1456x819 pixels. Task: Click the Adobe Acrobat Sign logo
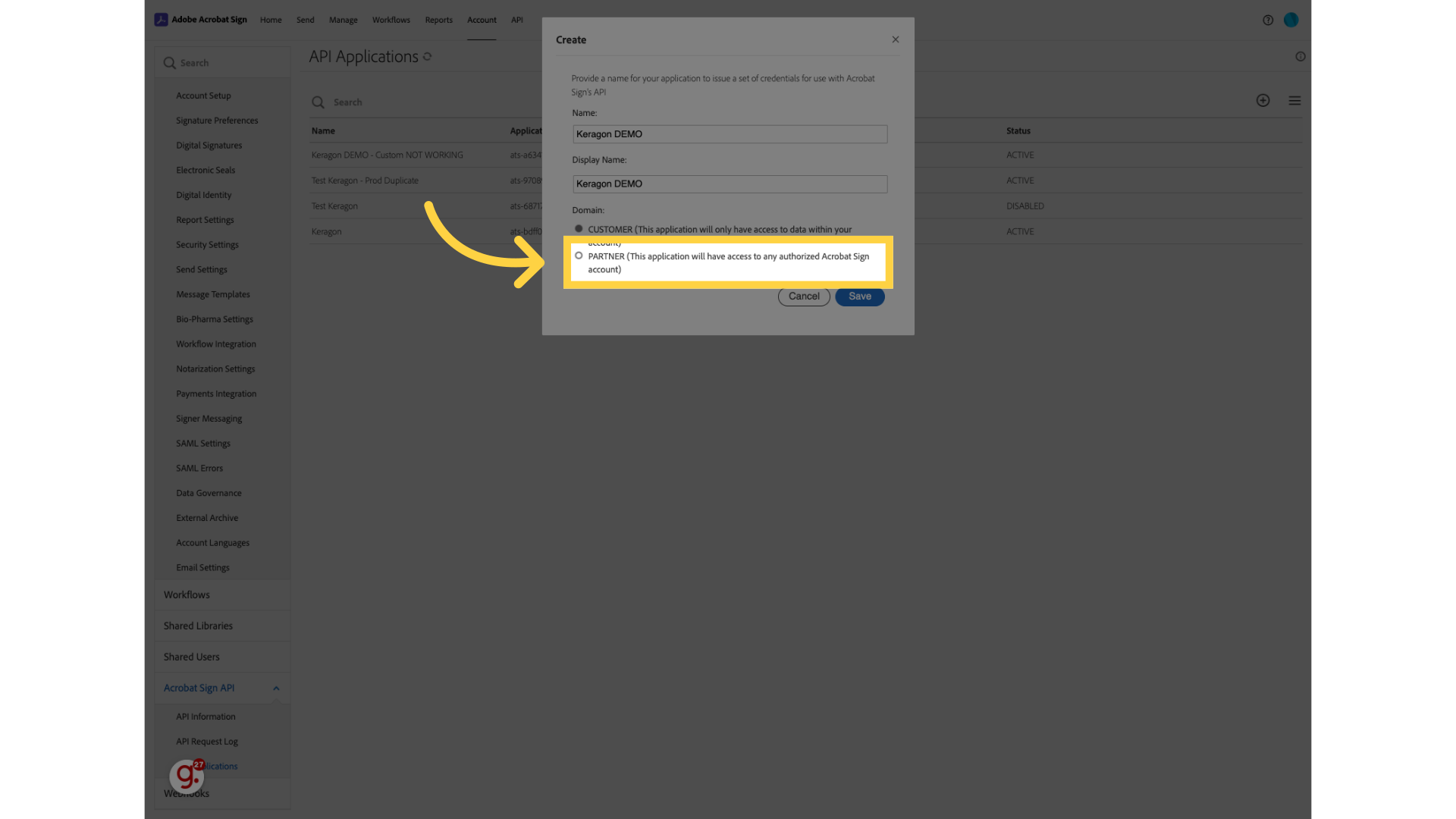pos(201,20)
